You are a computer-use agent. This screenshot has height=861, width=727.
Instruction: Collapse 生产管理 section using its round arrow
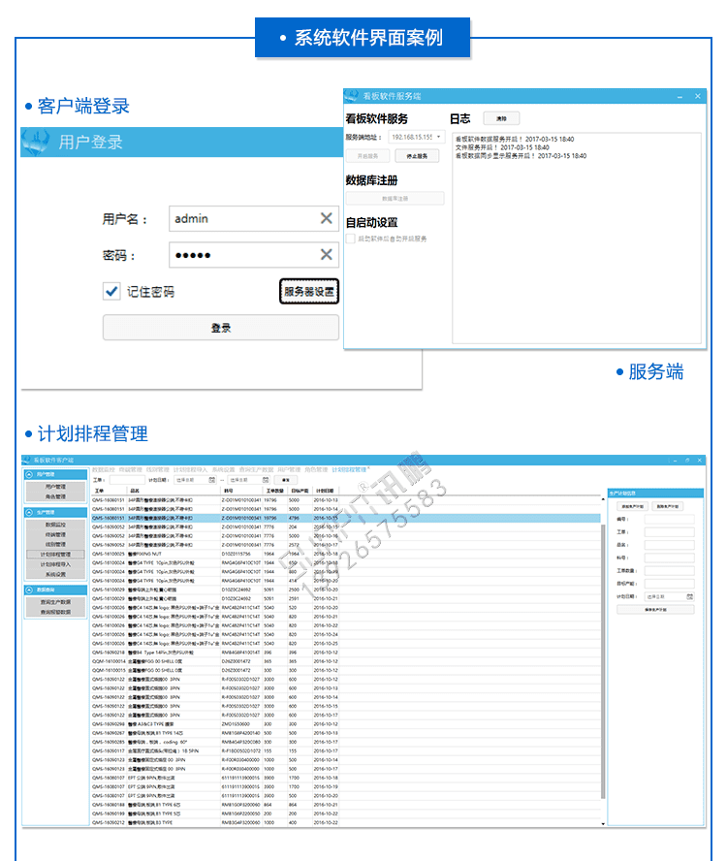(x=28, y=512)
